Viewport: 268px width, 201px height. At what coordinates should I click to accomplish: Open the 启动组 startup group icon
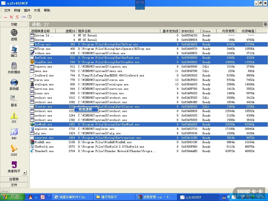[14, 82]
